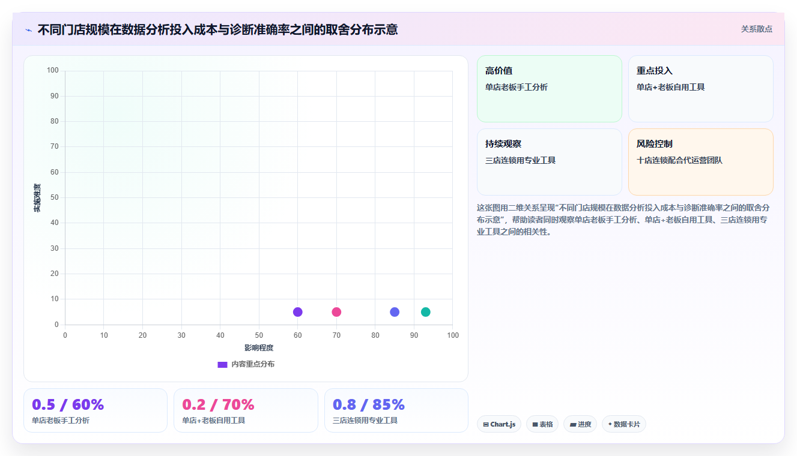This screenshot has height=456, width=797.
Task: Click the 进度 tag icon
Action: pyautogui.click(x=573, y=425)
